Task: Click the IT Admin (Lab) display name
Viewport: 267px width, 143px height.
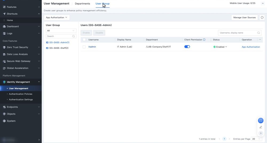Action: tap(124, 47)
